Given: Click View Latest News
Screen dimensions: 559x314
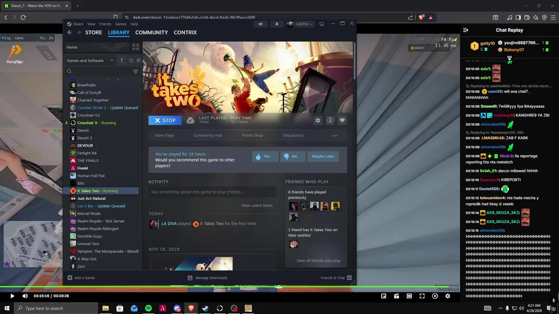Looking at the screenshot, I should (257, 205).
